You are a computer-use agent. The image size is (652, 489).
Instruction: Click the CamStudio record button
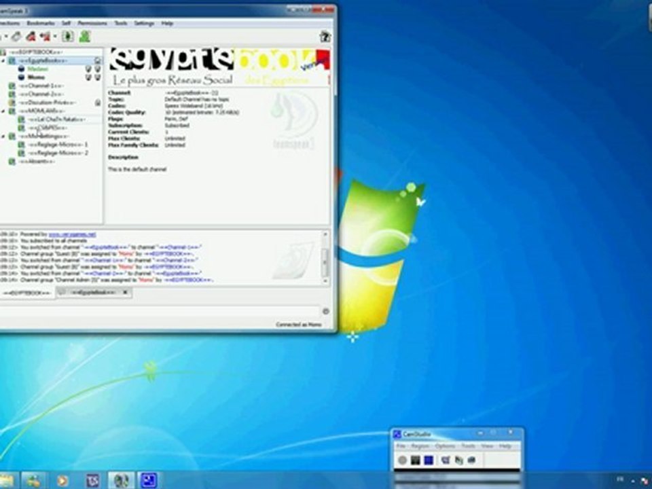coord(402,460)
